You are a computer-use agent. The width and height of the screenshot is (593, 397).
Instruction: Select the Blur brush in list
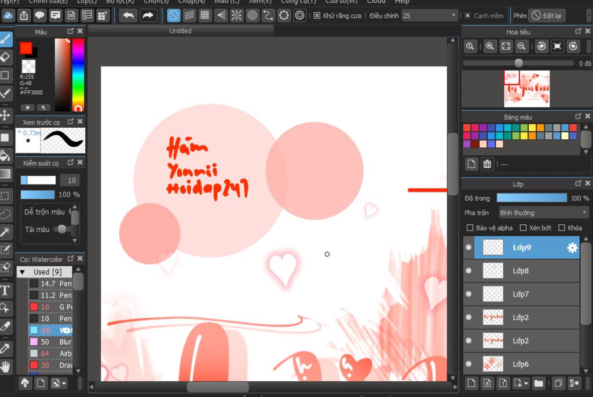coord(51,342)
